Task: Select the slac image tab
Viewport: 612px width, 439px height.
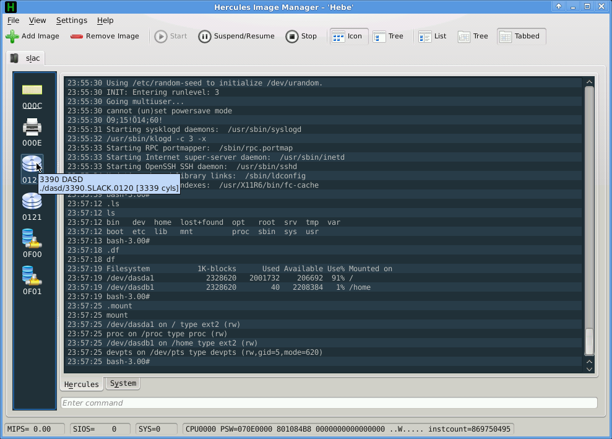Action: 26,58
